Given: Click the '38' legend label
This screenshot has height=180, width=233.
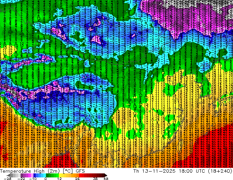Looking at the screenshot, I should pos(95,179).
